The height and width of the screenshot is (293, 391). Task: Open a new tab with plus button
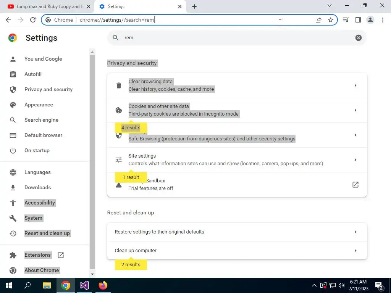pos(194,6)
